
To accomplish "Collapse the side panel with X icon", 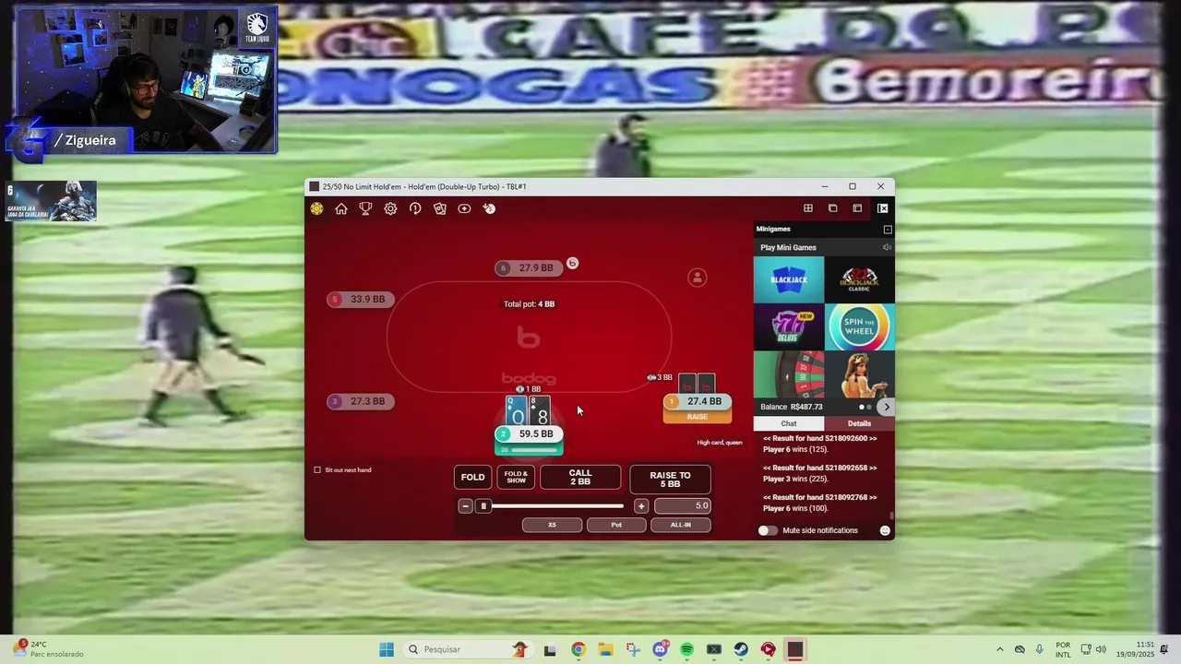I will pos(882,208).
